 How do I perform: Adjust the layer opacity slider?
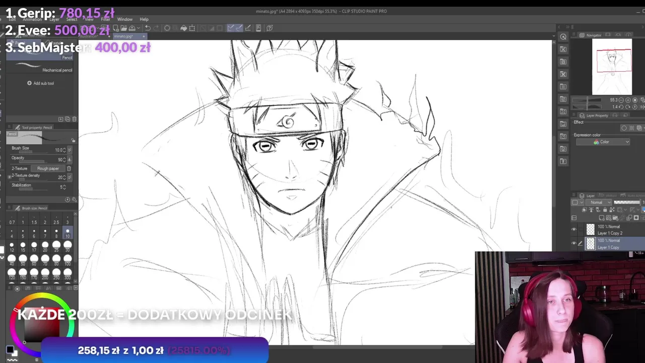click(x=626, y=202)
